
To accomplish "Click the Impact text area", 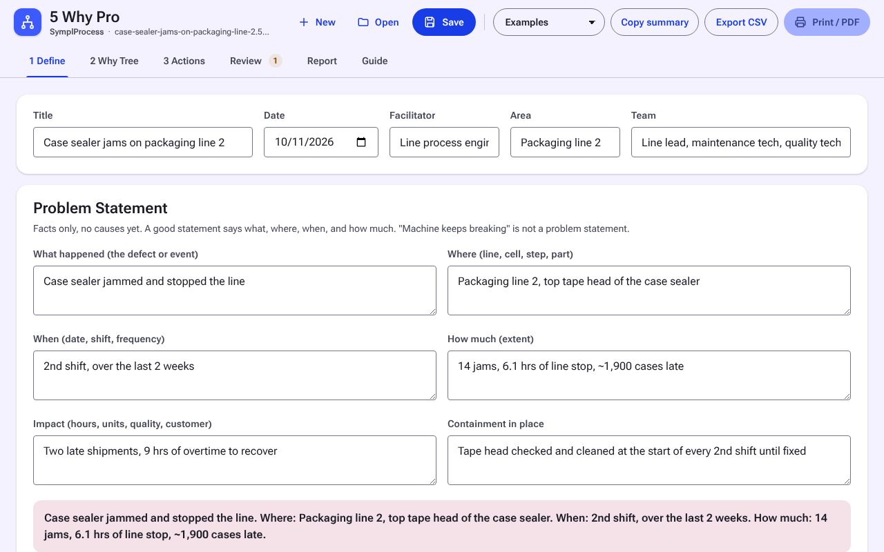I will [x=235, y=460].
